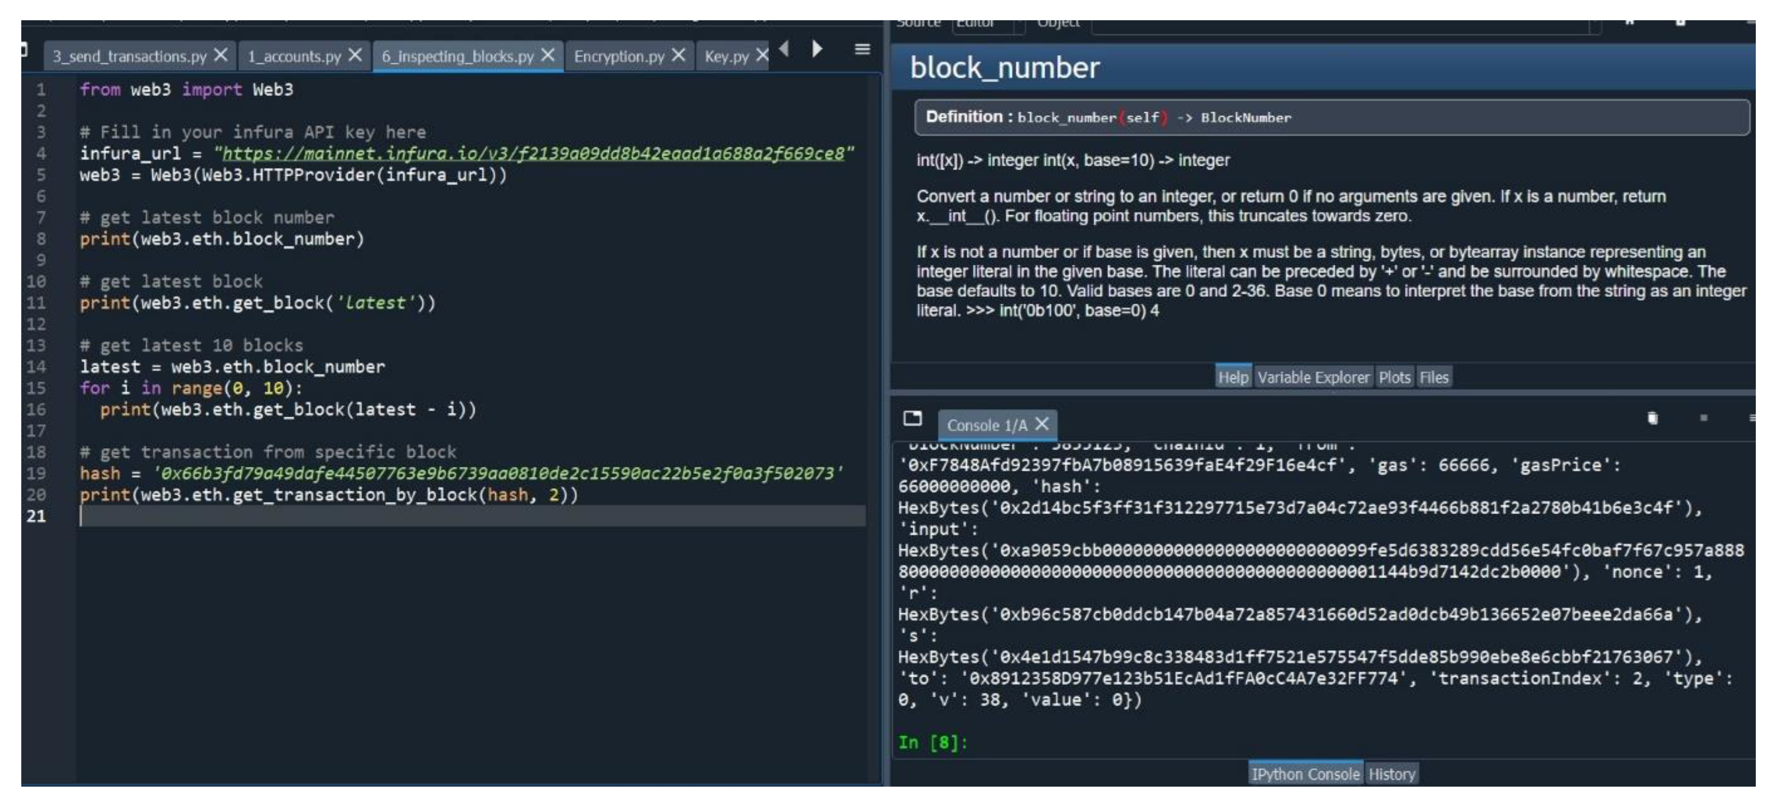The height and width of the screenshot is (810, 1775).
Task: Switch to 1_accounts.py tab
Action: point(294,57)
